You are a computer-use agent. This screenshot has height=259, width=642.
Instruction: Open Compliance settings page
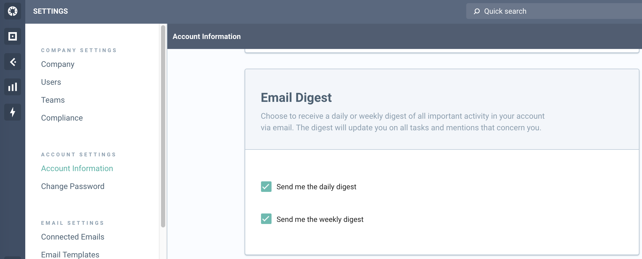62,118
